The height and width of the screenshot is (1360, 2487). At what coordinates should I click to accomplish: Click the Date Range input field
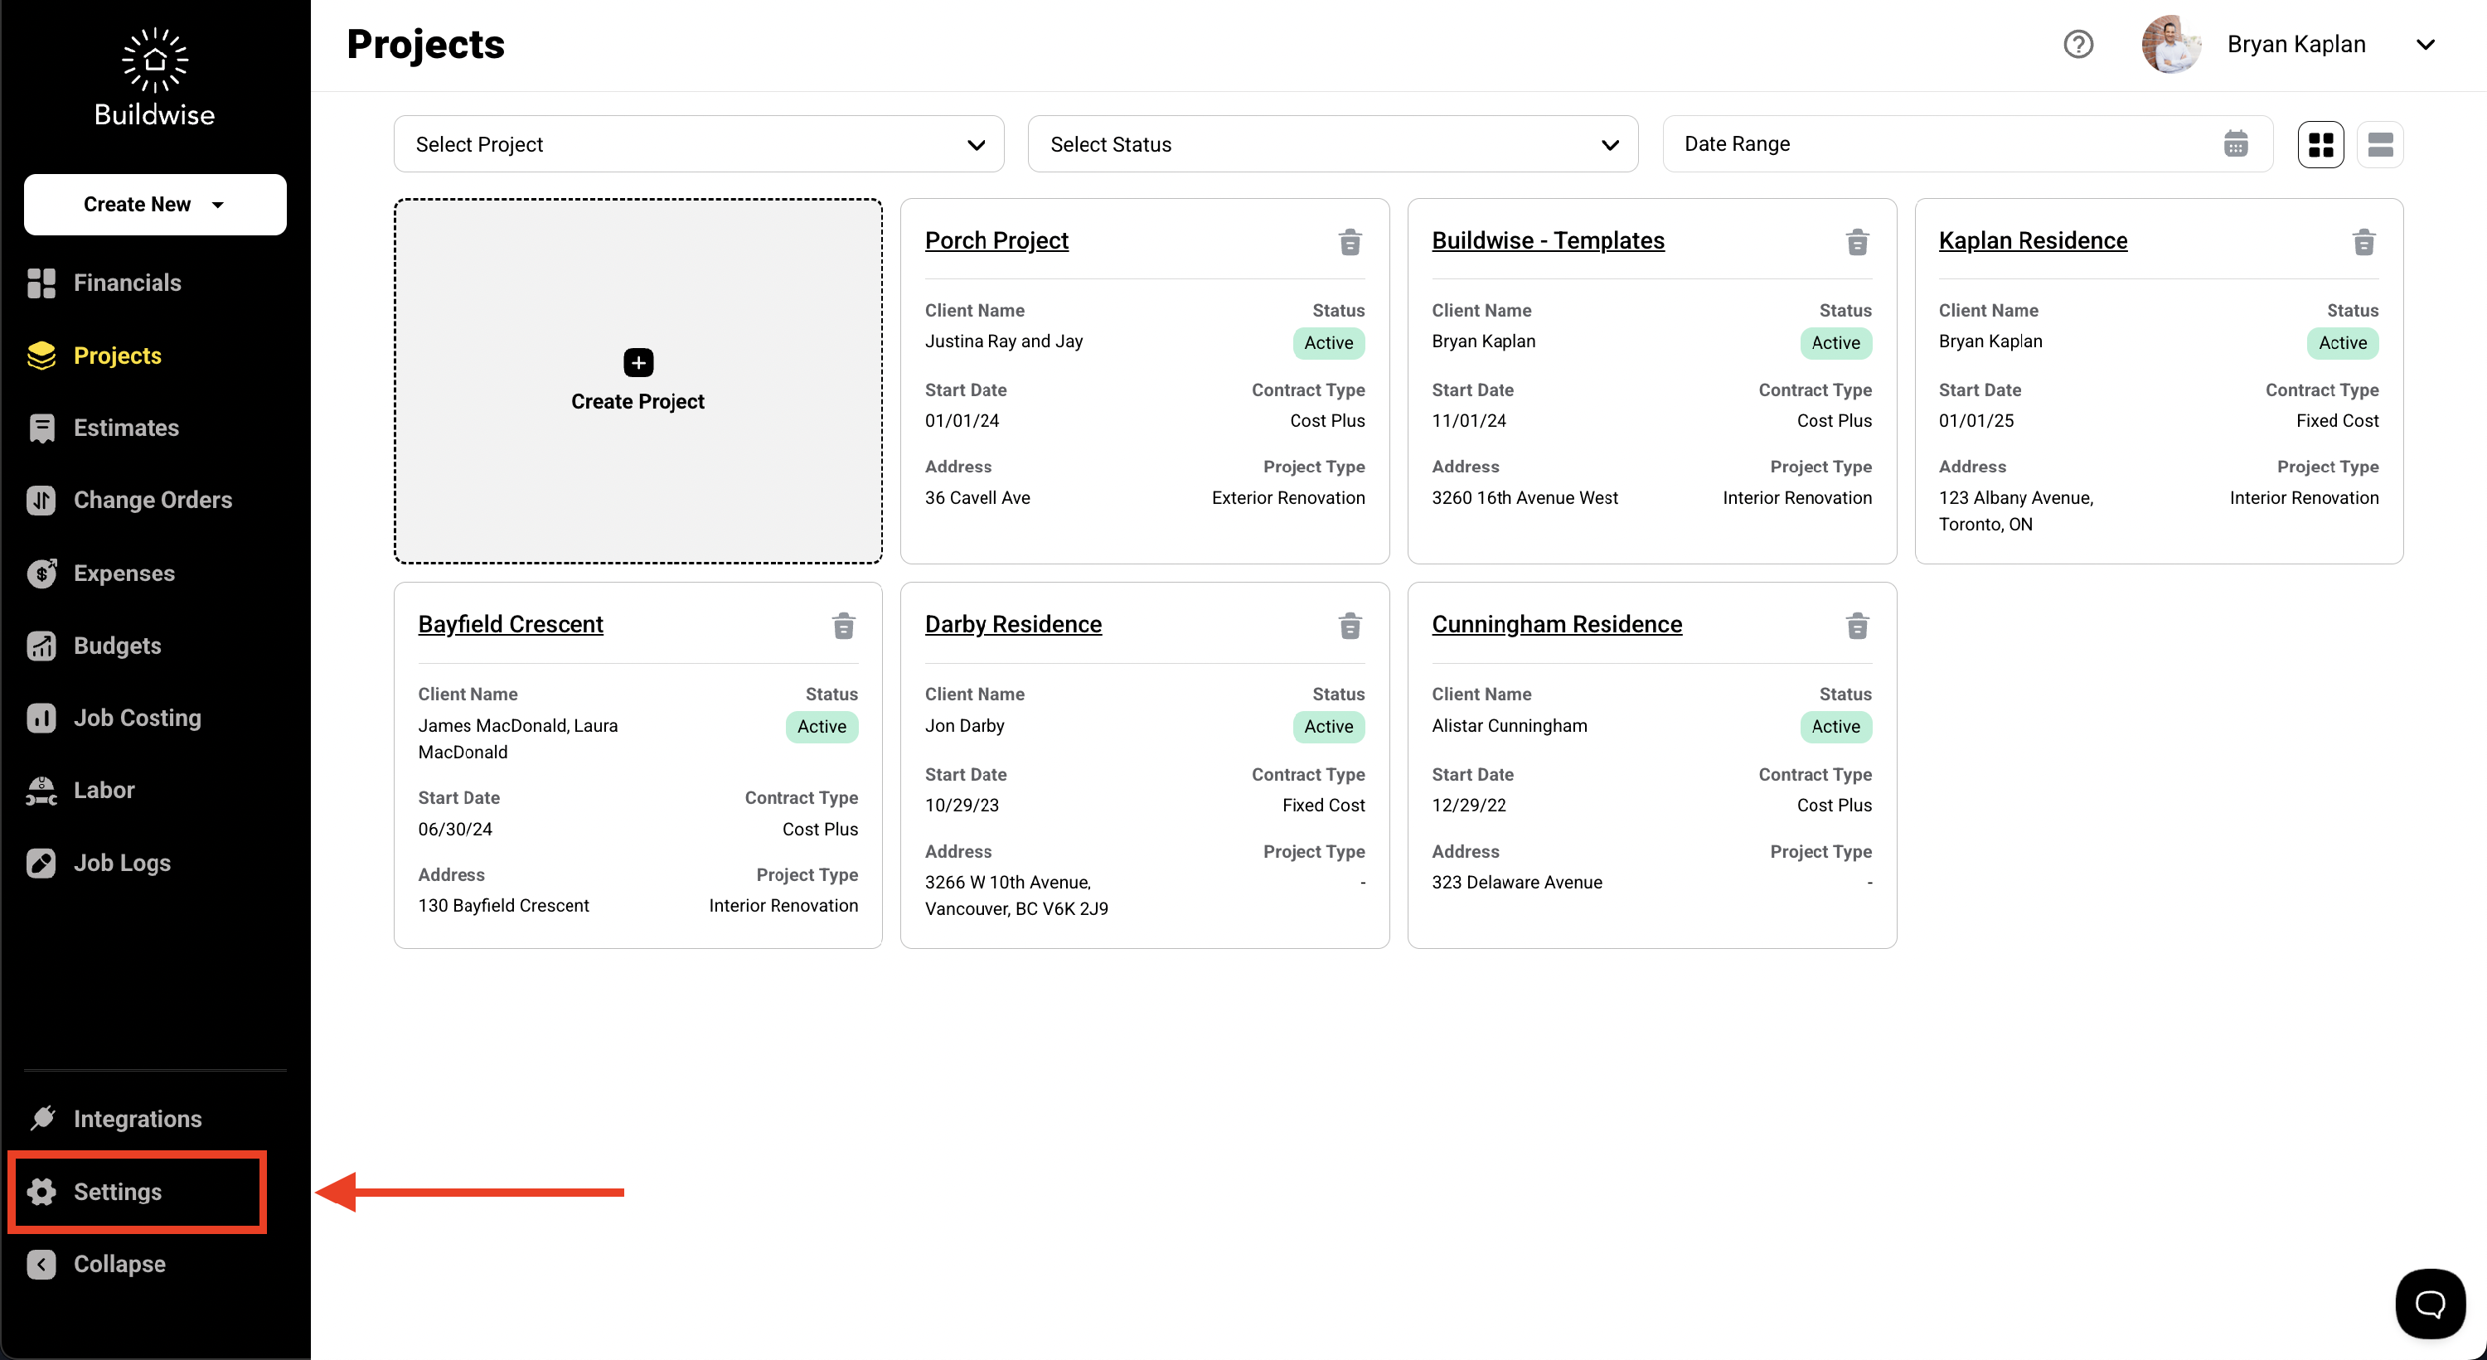[x=1931, y=144]
